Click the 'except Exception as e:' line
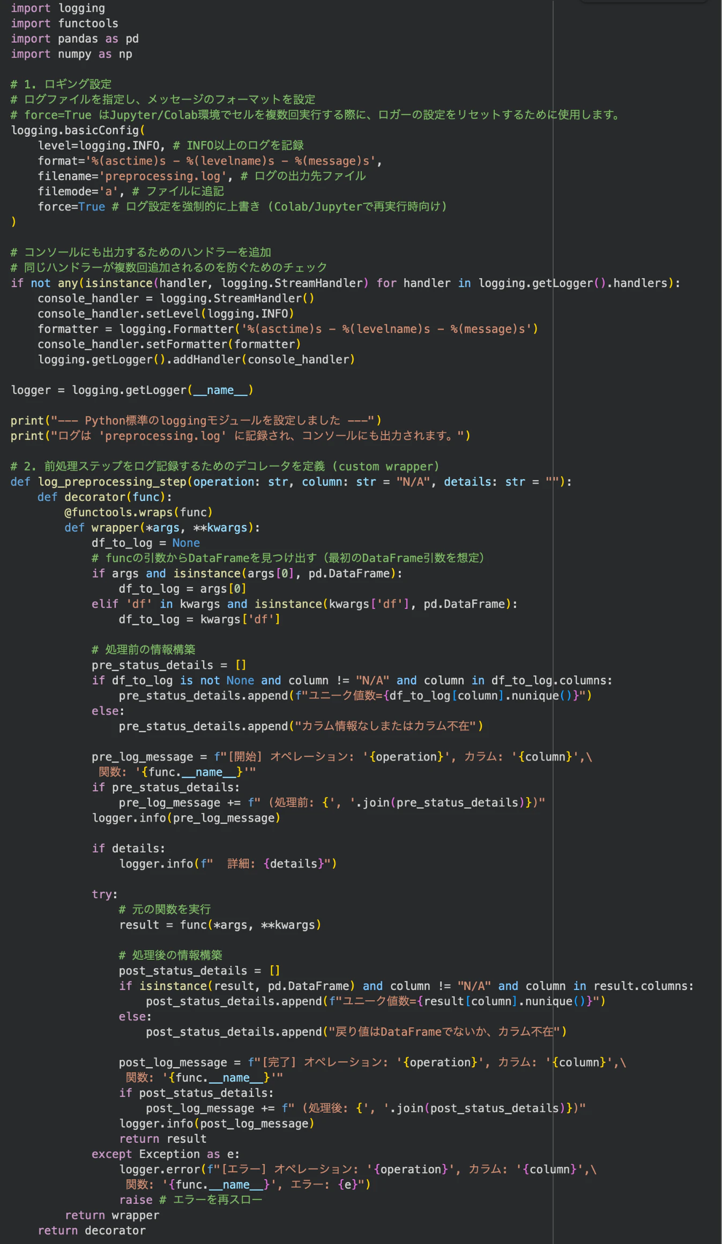 (166, 1154)
